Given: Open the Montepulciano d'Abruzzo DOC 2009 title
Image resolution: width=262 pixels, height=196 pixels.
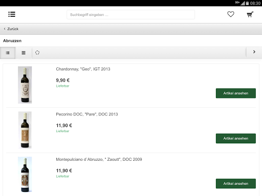Looking at the screenshot, I should click(x=99, y=159).
